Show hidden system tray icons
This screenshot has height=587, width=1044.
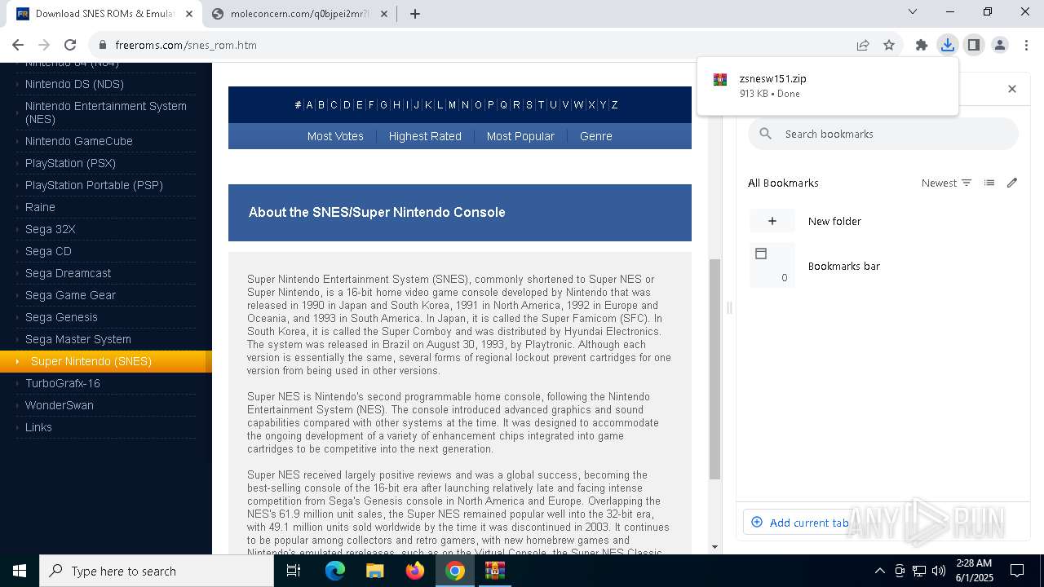879,571
